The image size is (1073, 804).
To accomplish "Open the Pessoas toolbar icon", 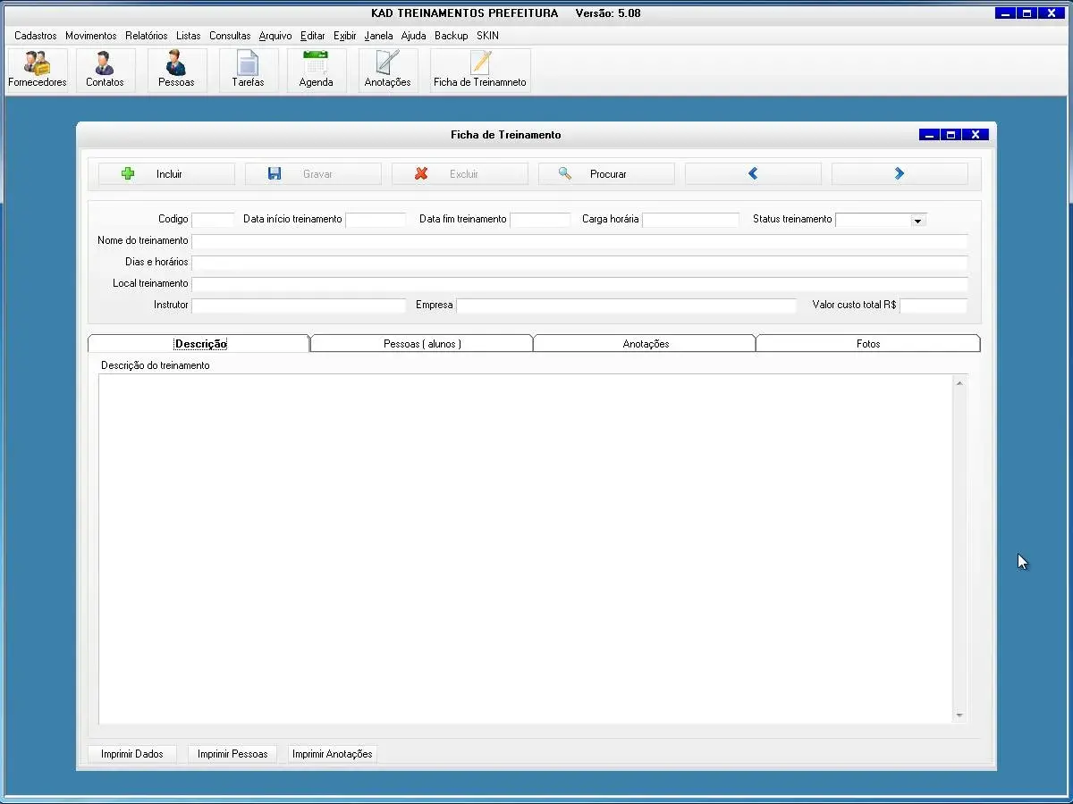I will (176, 71).
